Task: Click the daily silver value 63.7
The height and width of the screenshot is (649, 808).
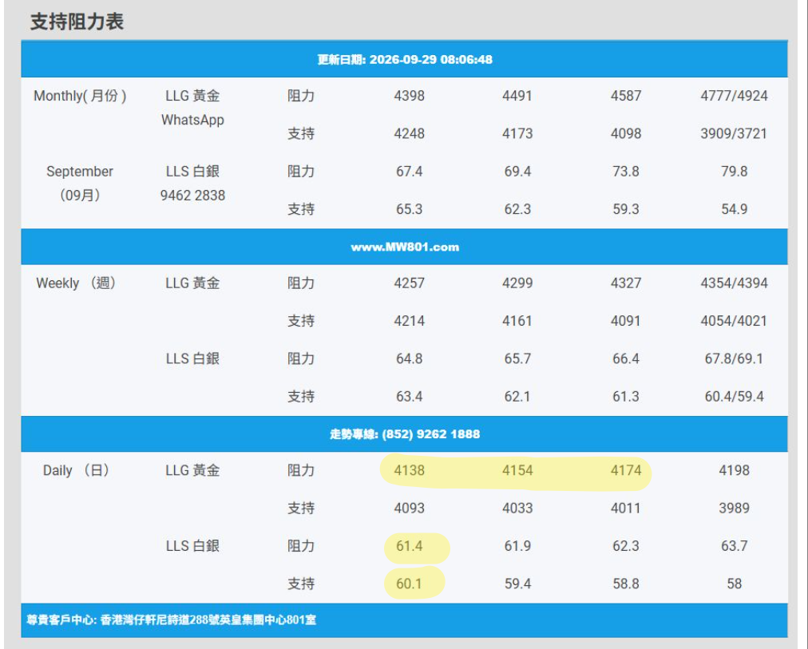Action: [x=734, y=547]
